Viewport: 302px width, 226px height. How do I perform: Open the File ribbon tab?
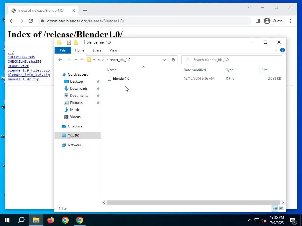(63, 50)
